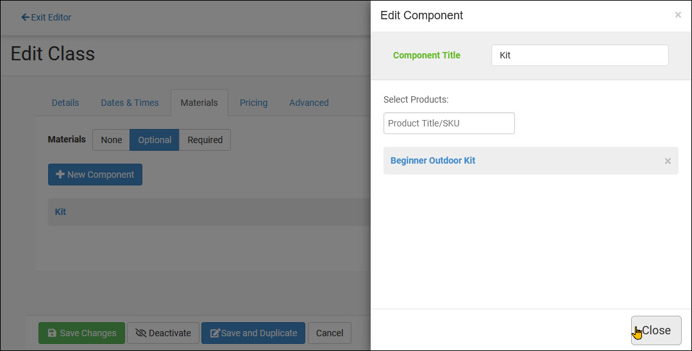
Task: Click the Component Title text field
Action: (x=580, y=55)
